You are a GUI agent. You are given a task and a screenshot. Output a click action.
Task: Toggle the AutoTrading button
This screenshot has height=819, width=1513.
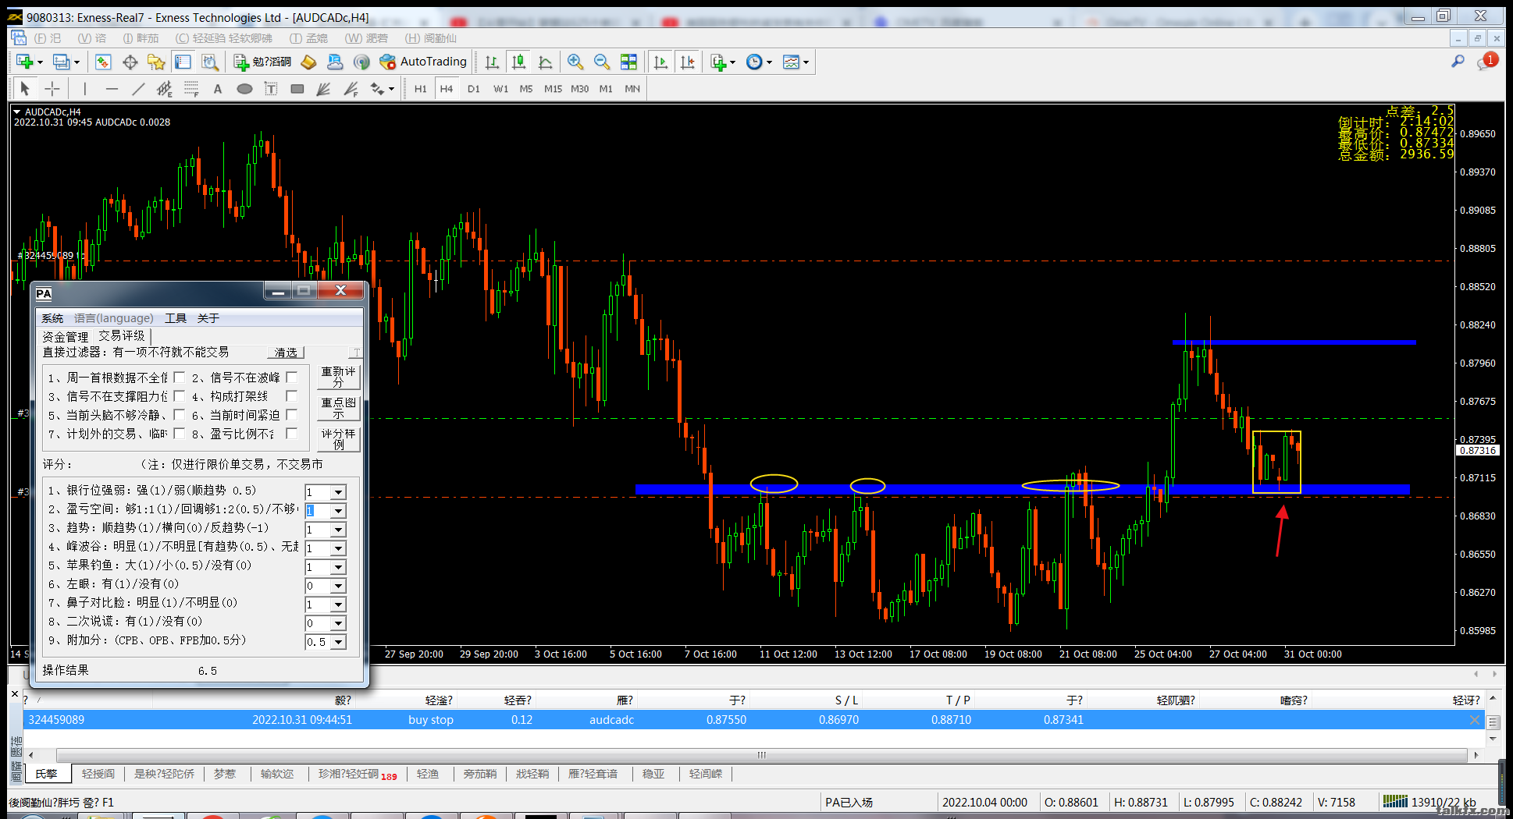[x=423, y=62]
